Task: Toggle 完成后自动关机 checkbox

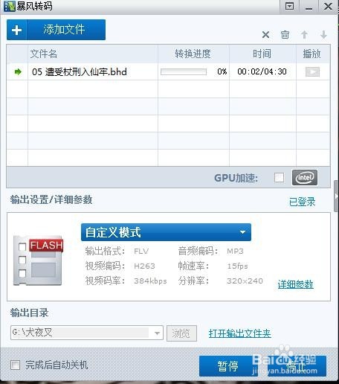Action: pos(16,365)
